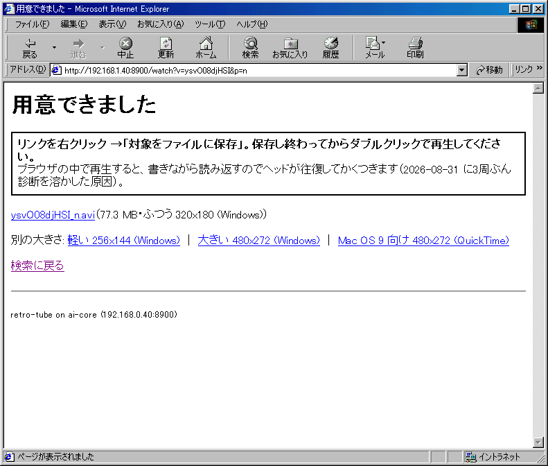Open the ysvO08djHSI_n.avi download link
Viewport: 548px width, 466px height.
point(53,215)
